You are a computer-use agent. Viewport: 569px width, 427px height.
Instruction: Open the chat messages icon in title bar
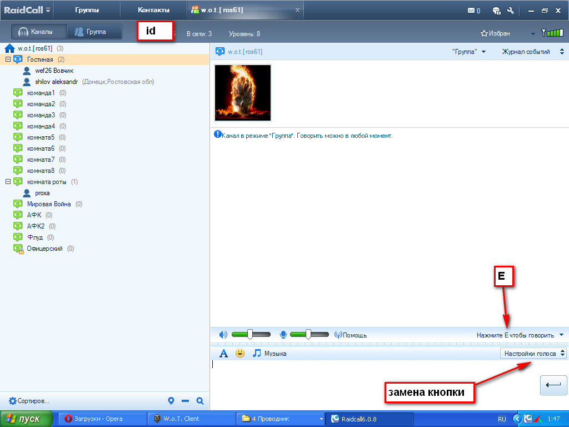click(496, 11)
